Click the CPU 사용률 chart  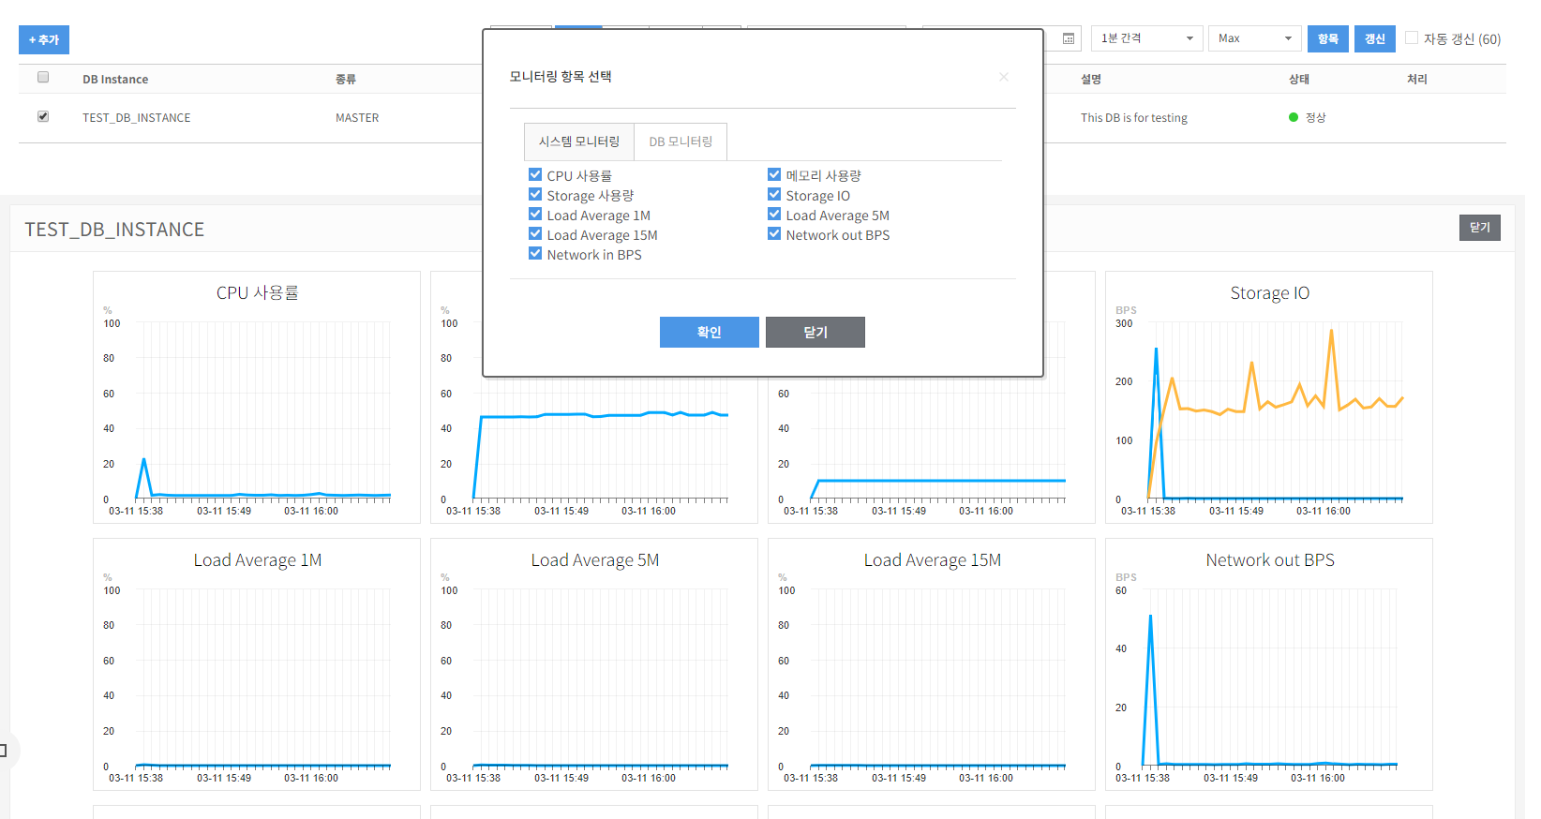tap(257, 397)
